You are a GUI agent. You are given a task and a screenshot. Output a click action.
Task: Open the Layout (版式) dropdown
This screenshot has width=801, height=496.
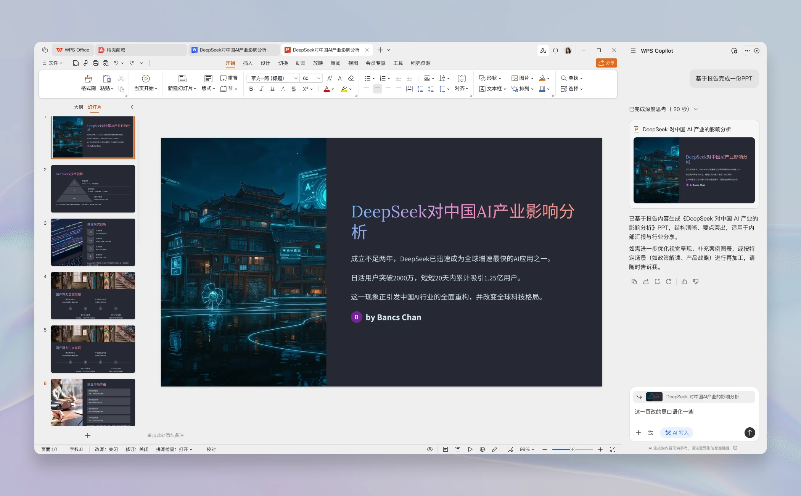click(208, 83)
